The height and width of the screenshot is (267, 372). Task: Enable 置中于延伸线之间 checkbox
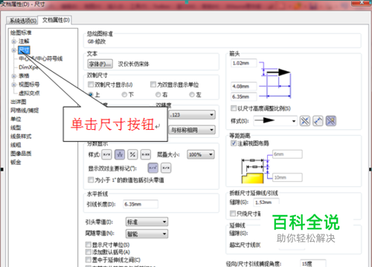tap(89, 260)
